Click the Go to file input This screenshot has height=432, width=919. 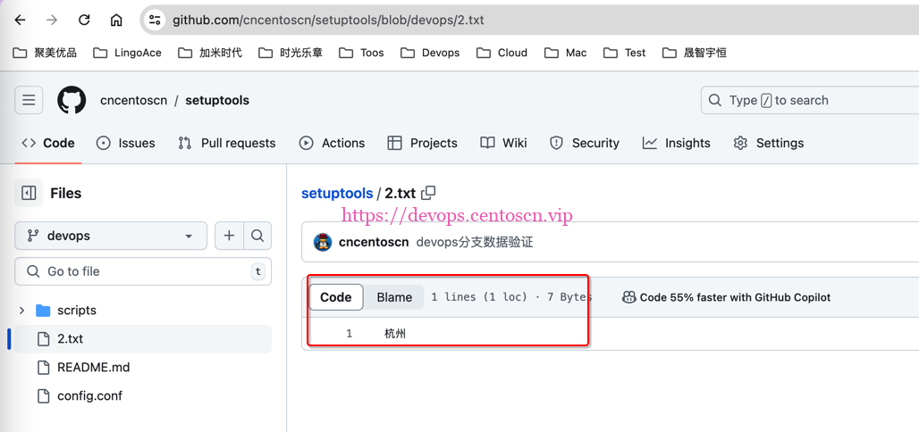(143, 271)
